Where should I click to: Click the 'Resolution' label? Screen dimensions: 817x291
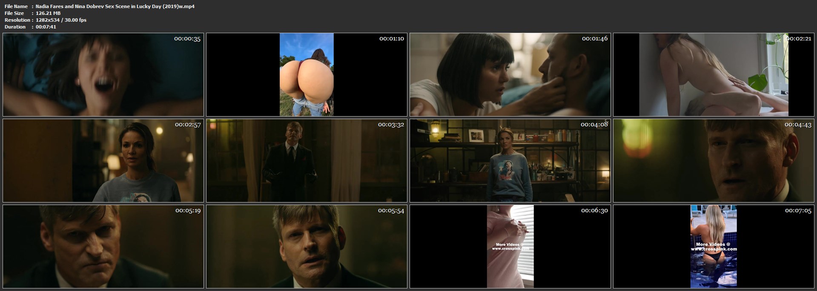click(17, 20)
